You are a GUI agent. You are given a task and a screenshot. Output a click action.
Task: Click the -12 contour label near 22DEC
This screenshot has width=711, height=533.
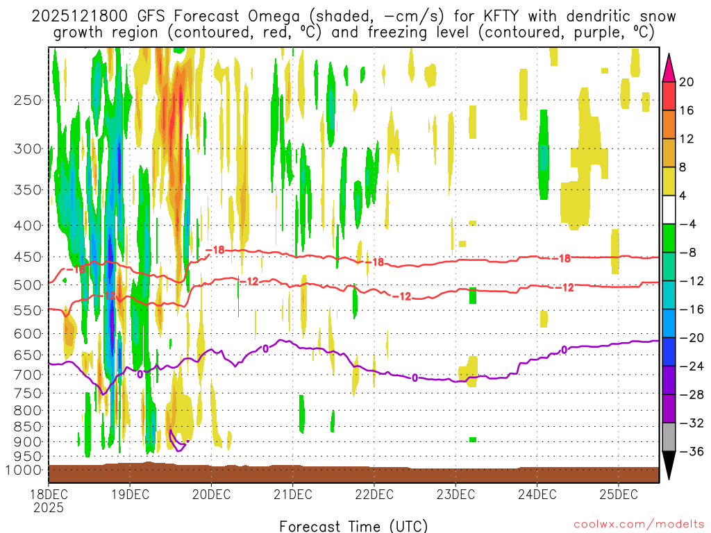click(x=401, y=296)
